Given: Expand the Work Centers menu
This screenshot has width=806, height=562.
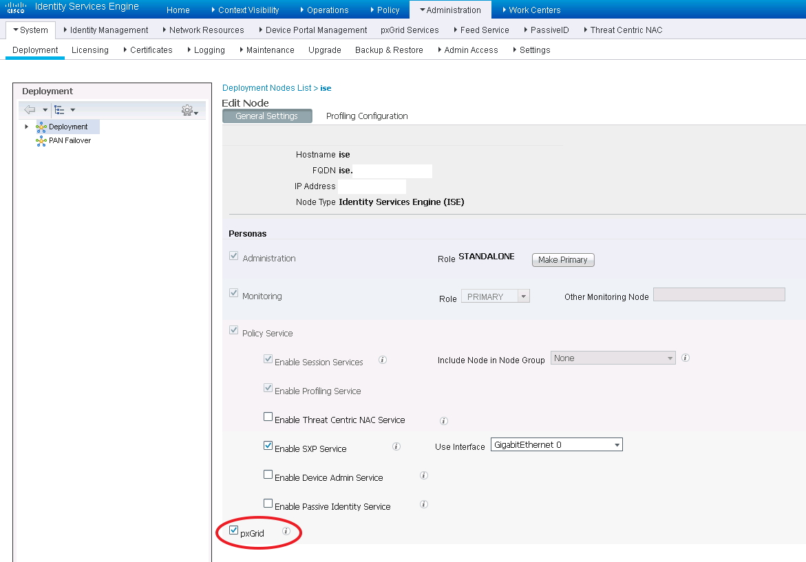Looking at the screenshot, I should click(x=531, y=10).
